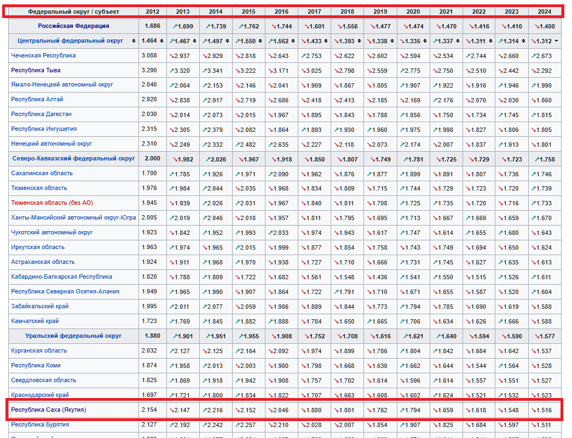This screenshot has width=572, height=438.
Task: Click the sort arrows next to 1.311
Action: (x=490, y=41)
